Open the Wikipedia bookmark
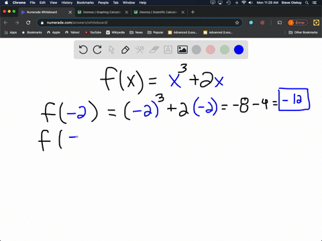The width and height of the screenshot is (322, 241). (x=115, y=32)
